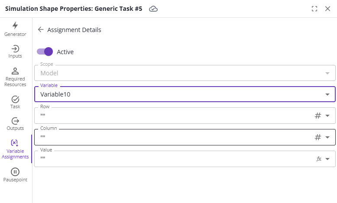Go to the Inputs section

click(x=15, y=52)
